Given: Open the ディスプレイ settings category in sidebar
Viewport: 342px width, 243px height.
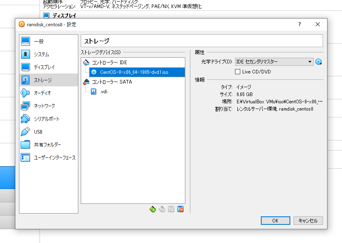Looking at the screenshot, I should point(48,67).
